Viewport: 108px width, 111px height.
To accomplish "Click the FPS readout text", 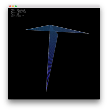I will 18,10.
